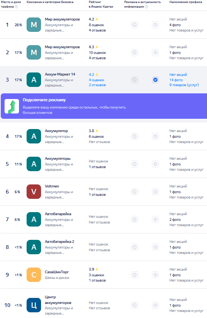Screen dimensions: 207x318
Task: Click the advertising status icon for Аккум-Маркет 14
Action: point(134,80)
